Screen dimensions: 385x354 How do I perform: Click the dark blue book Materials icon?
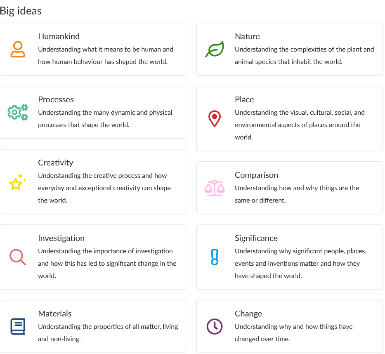point(18,326)
